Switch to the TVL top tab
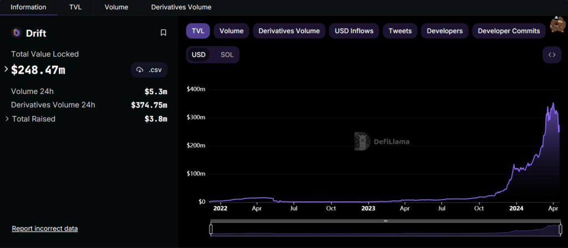Image resolution: width=568 pixels, height=248 pixels. click(75, 7)
